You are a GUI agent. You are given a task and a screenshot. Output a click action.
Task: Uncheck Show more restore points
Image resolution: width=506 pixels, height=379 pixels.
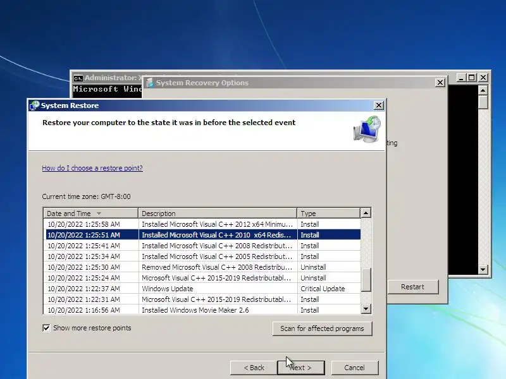click(x=46, y=328)
